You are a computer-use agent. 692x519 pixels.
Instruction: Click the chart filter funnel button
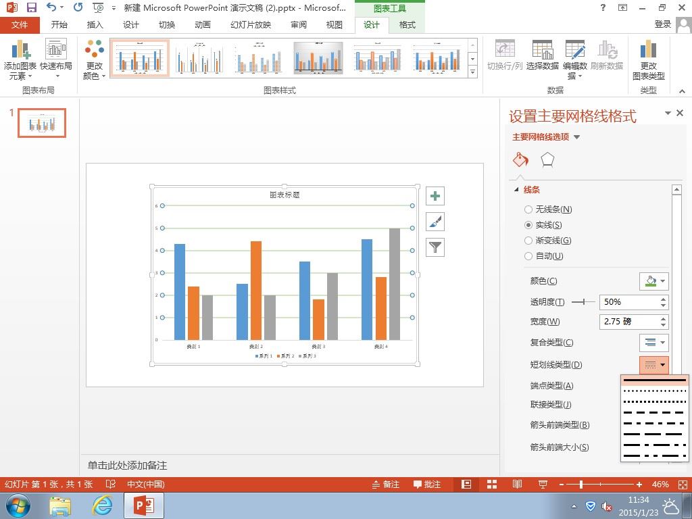pos(435,247)
